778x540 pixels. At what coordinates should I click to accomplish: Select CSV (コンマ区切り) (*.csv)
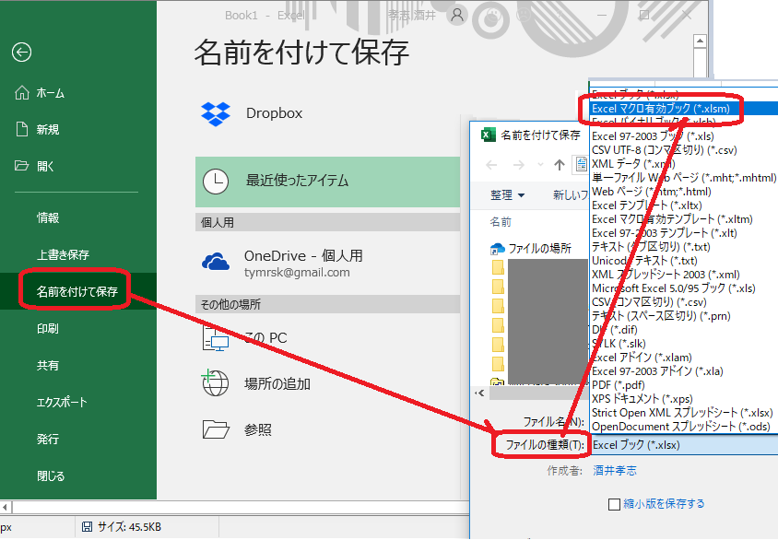point(685,302)
